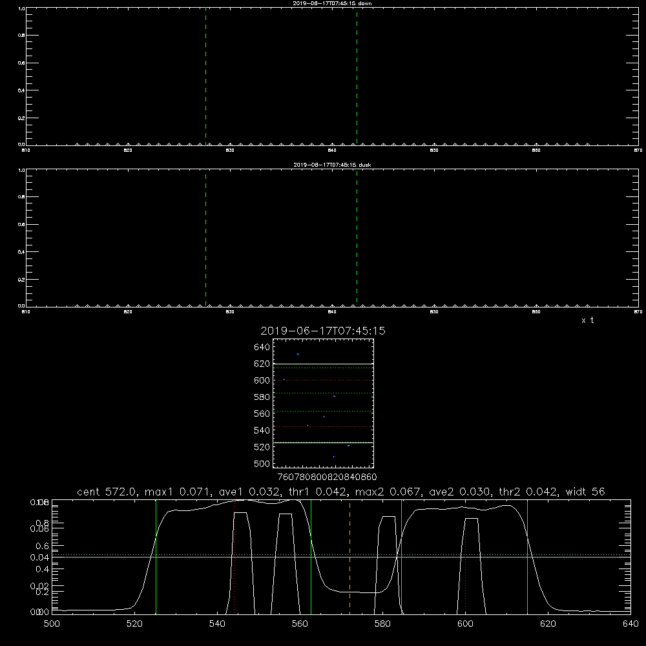Click y-axis label 580 on the scatter plot
The image size is (646, 646).
click(262, 397)
